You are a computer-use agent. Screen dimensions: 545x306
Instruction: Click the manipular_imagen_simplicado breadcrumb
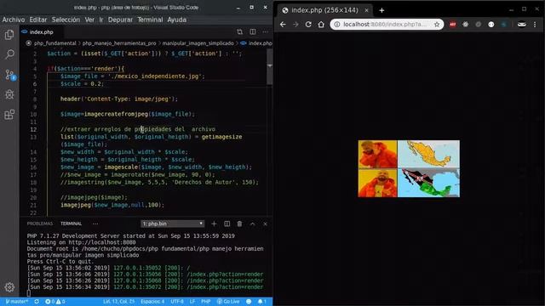click(198, 43)
